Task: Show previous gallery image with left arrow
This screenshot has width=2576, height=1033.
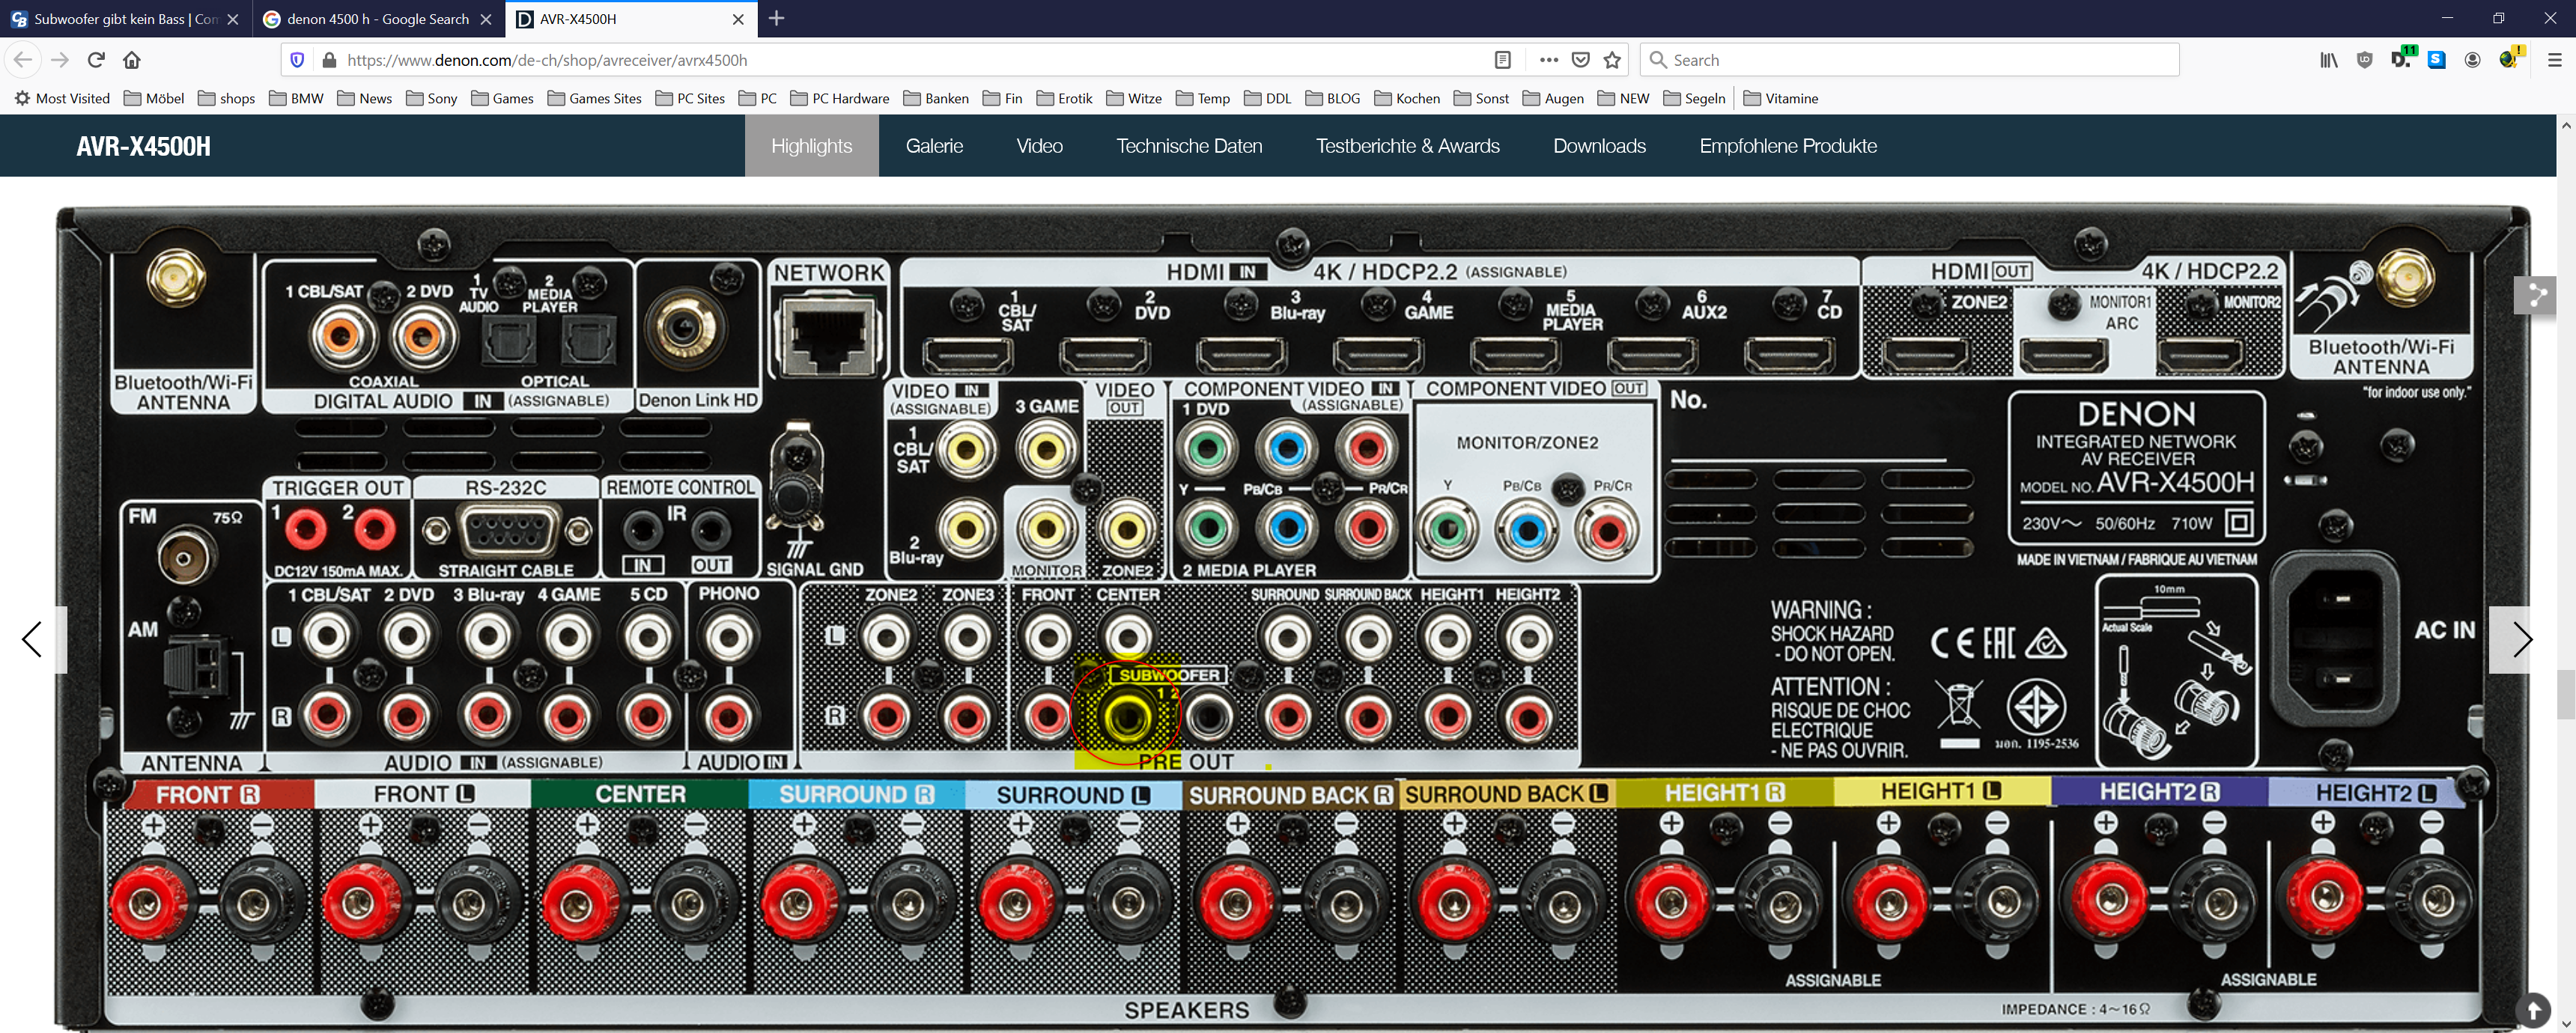Action: [x=33, y=639]
